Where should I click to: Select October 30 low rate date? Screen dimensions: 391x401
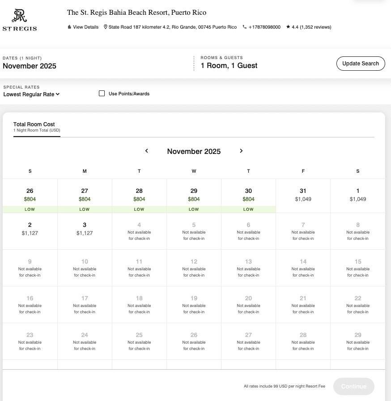(248, 195)
